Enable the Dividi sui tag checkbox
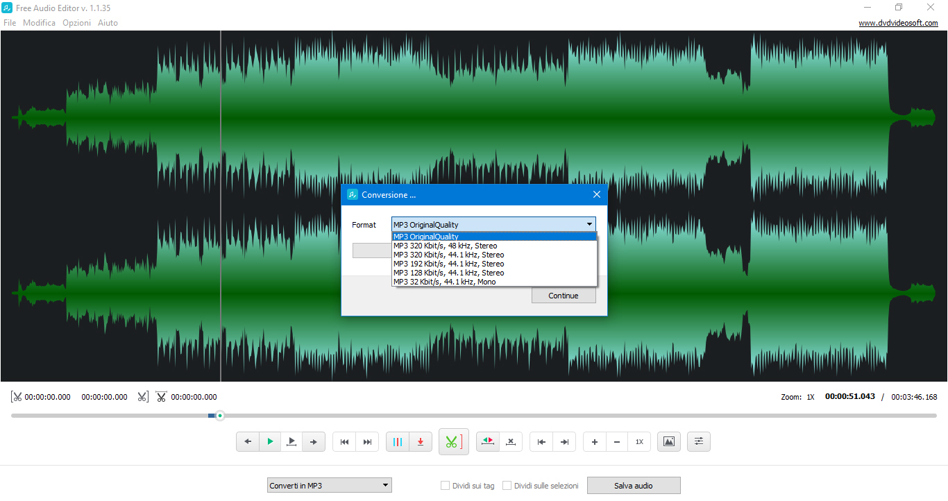948x501 pixels. pos(445,485)
